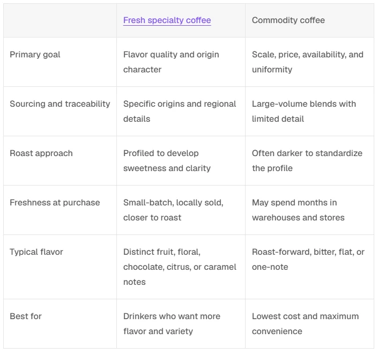Open the Fresh specialty coffee link

(167, 20)
